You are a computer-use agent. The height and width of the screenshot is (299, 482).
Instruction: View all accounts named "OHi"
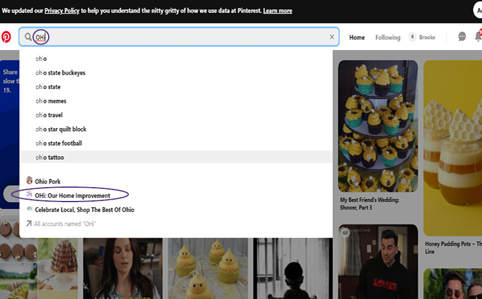pos(65,224)
